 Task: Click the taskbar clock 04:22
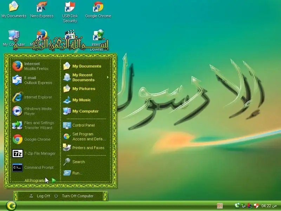(269, 206)
